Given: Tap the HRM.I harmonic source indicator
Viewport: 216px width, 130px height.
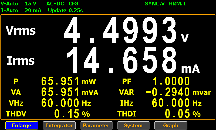Looking at the screenshot, I should pos(177,4).
